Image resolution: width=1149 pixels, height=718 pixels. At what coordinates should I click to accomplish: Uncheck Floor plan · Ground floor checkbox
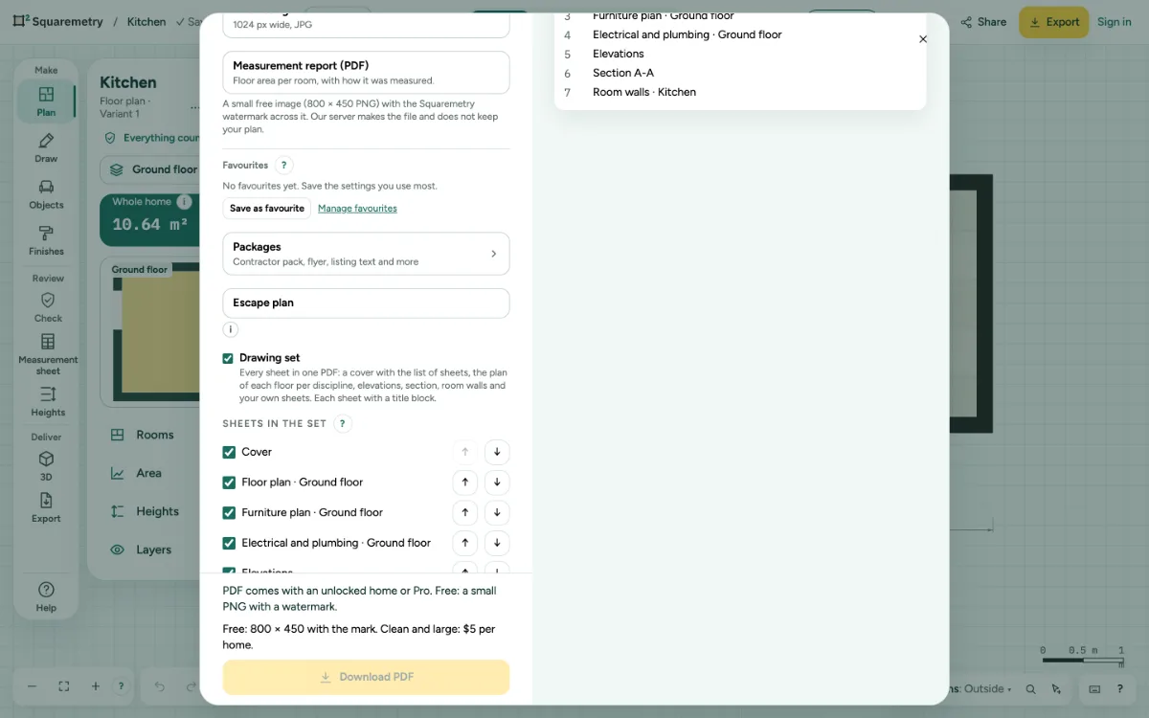[x=229, y=482]
